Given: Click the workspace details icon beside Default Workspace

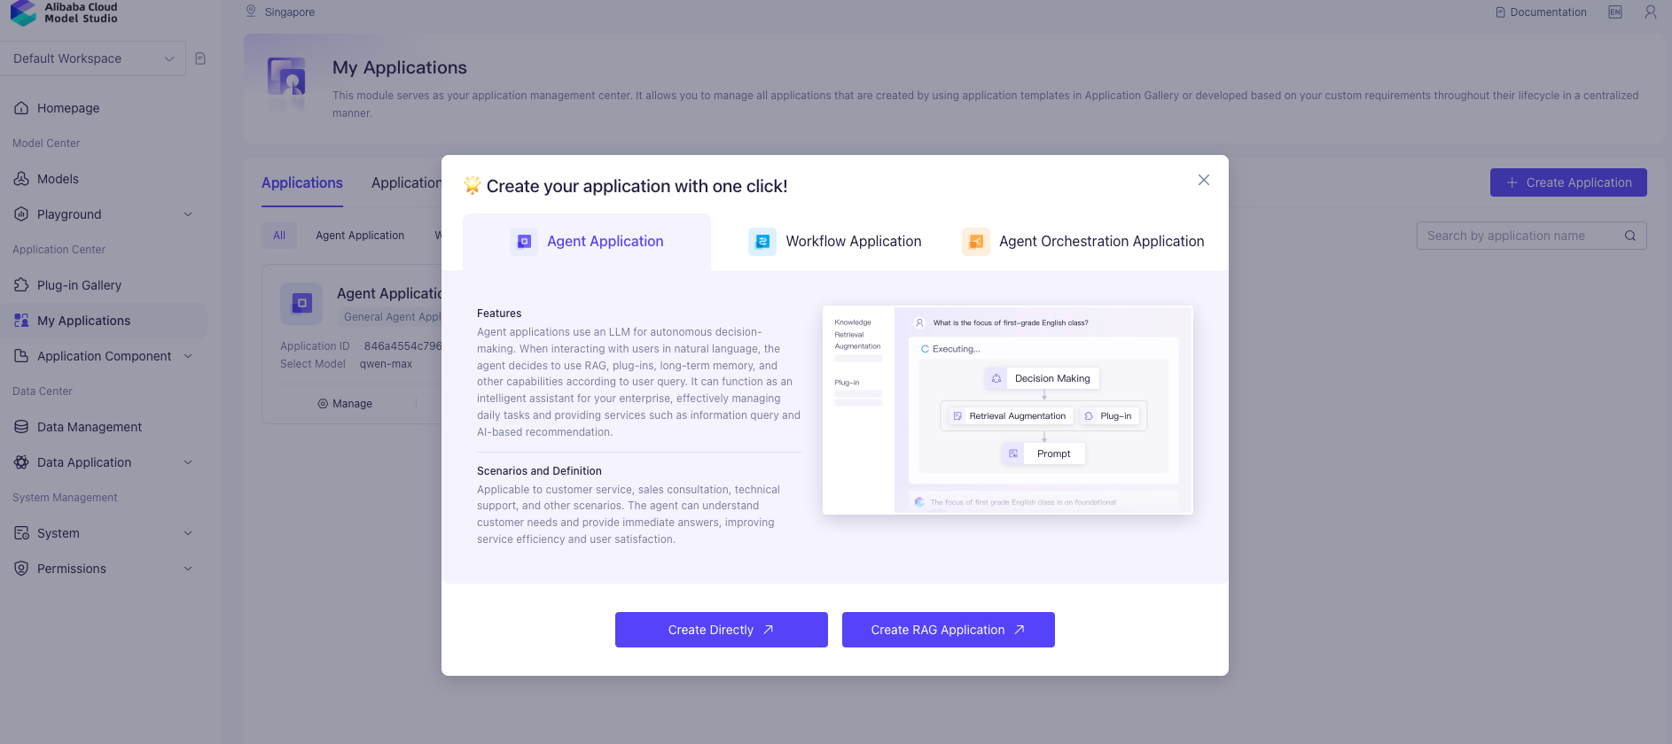Looking at the screenshot, I should click(x=200, y=58).
